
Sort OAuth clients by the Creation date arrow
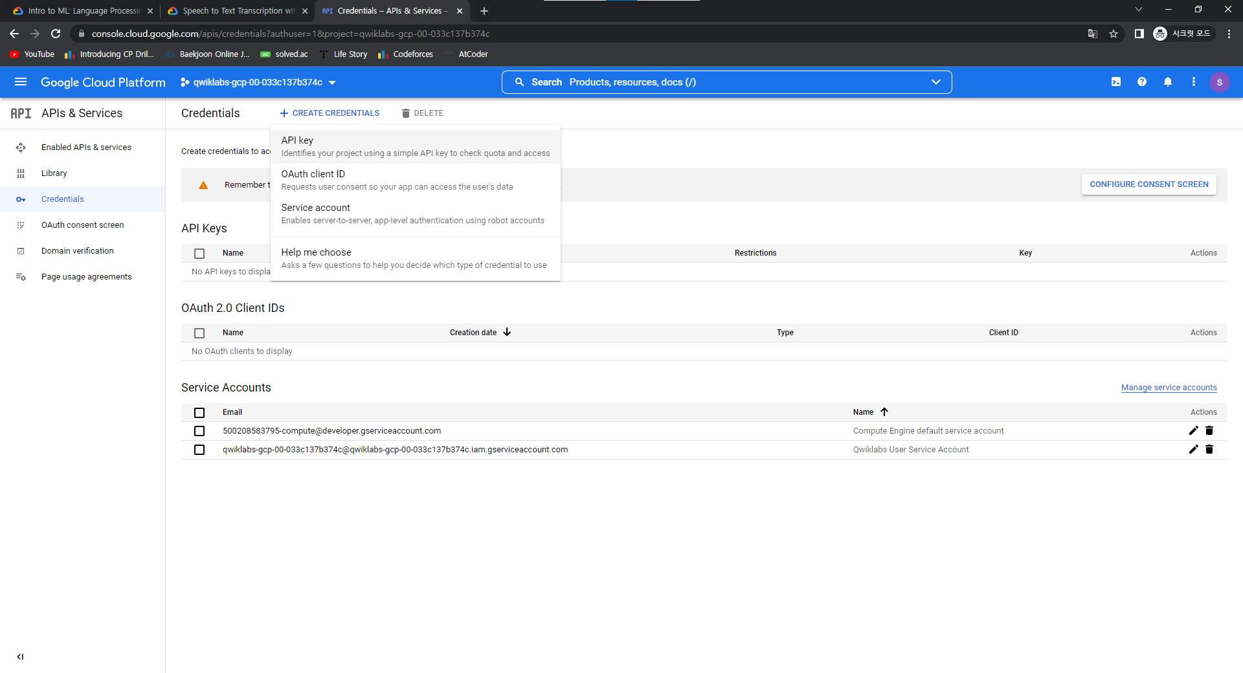point(507,333)
